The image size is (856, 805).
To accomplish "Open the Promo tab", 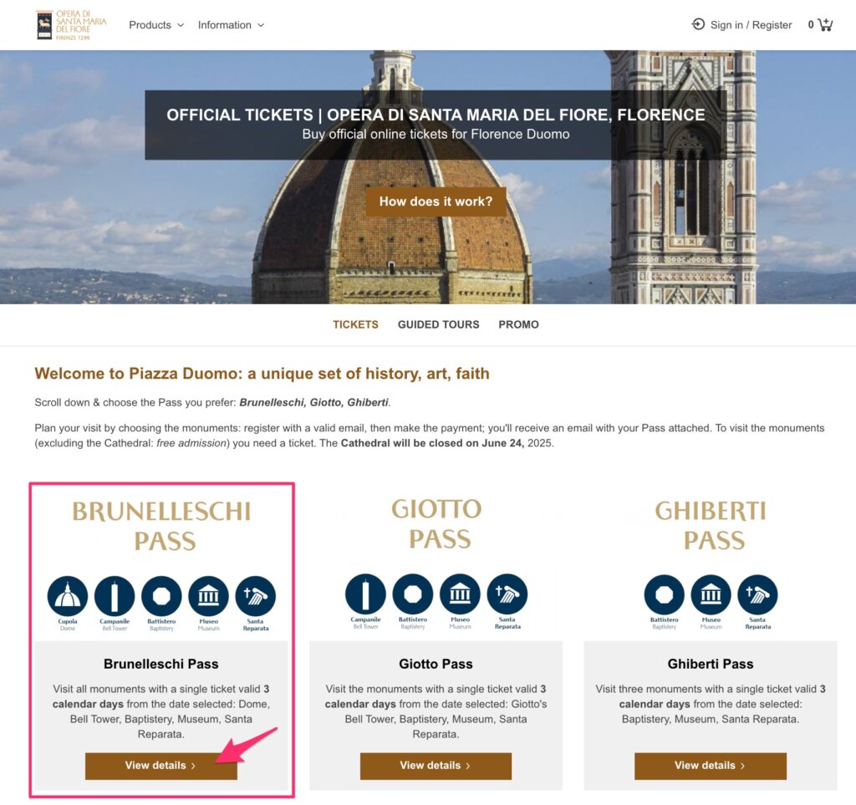I will pos(518,324).
